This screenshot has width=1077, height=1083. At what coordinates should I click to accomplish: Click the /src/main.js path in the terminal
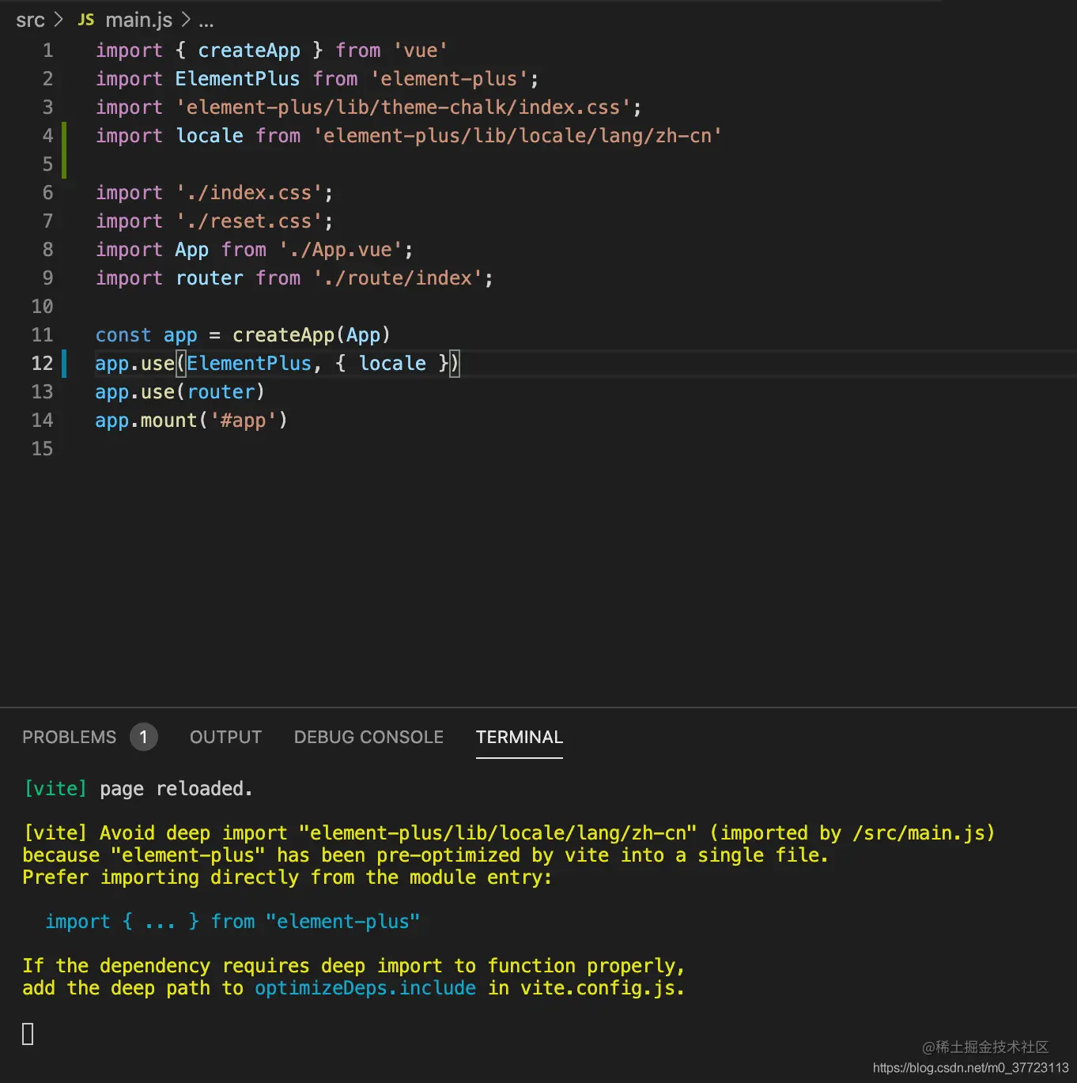click(x=919, y=833)
